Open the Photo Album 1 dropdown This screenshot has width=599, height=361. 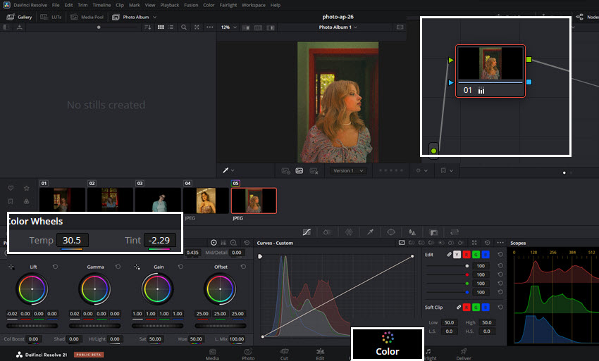(338, 27)
